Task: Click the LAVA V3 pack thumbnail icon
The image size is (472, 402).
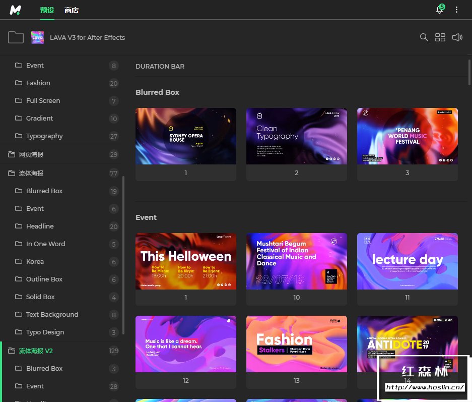Action: (38, 37)
